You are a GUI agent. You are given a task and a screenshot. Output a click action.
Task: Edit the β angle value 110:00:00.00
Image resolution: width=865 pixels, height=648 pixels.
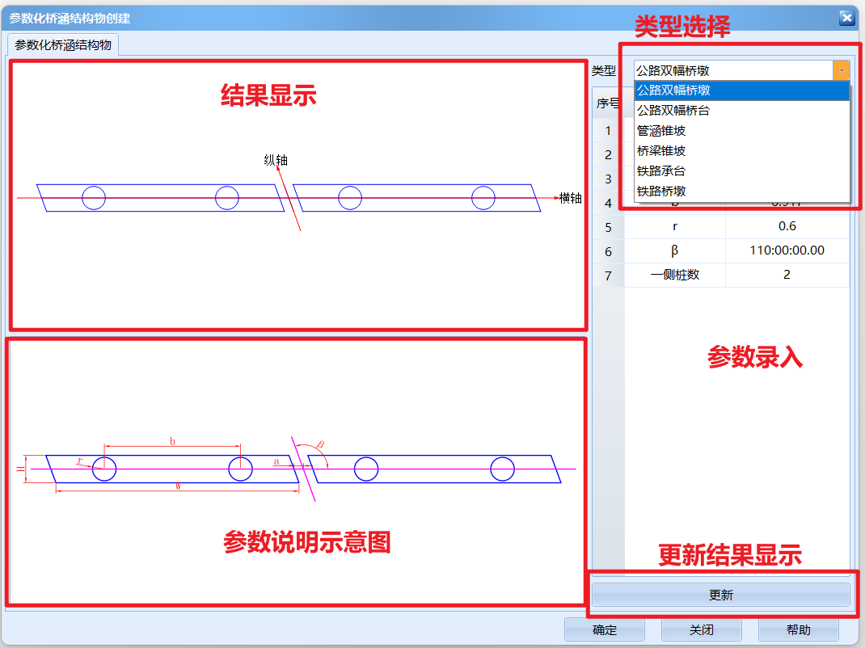pos(787,250)
